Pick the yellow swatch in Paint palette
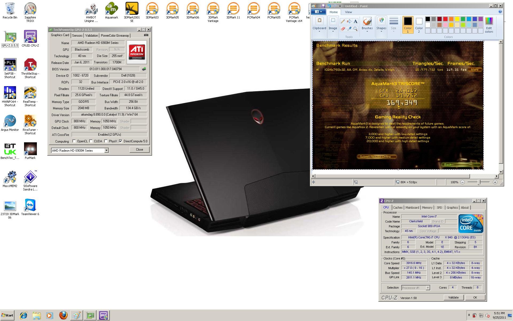Screen dimensions: 513x321 (x=457, y=19)
